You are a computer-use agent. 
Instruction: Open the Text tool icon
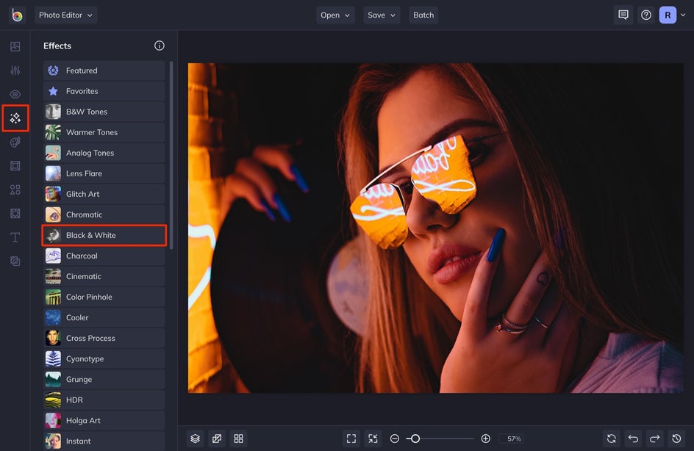pos(15,237)
